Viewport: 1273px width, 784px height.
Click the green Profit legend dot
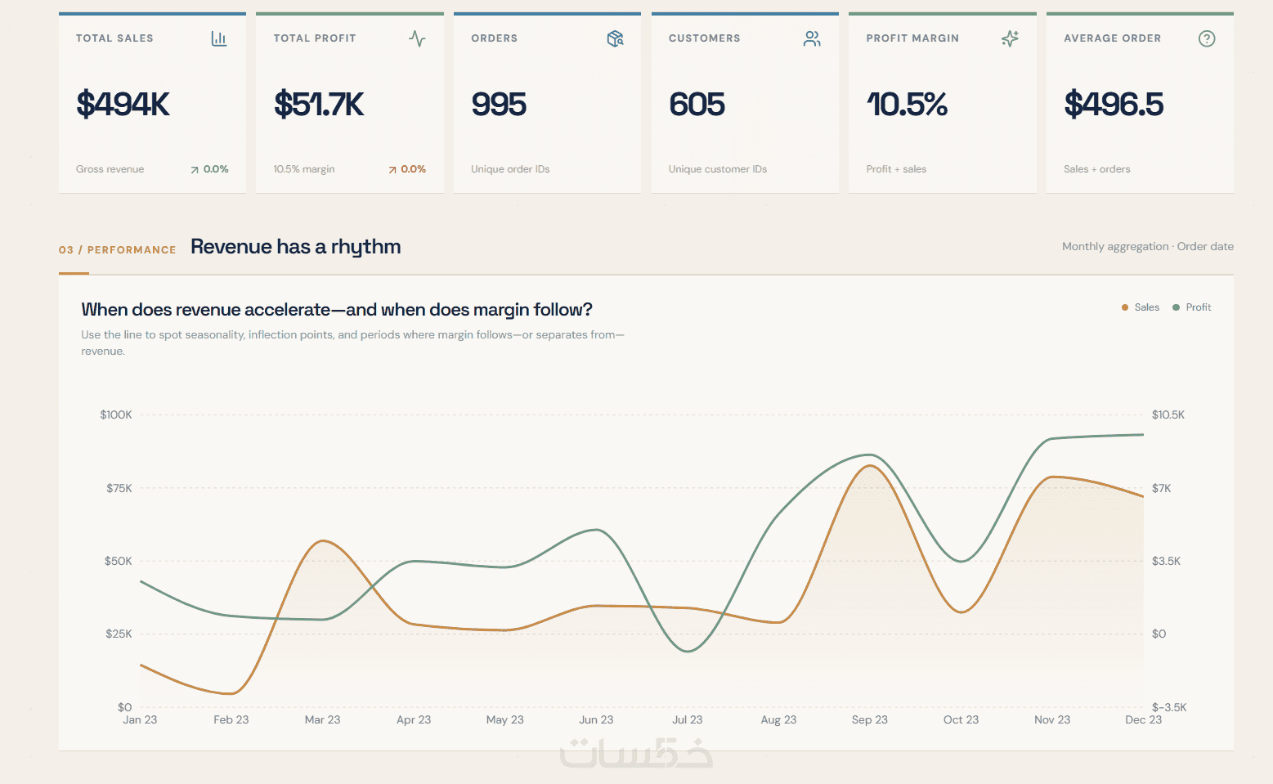(1176, 307)
